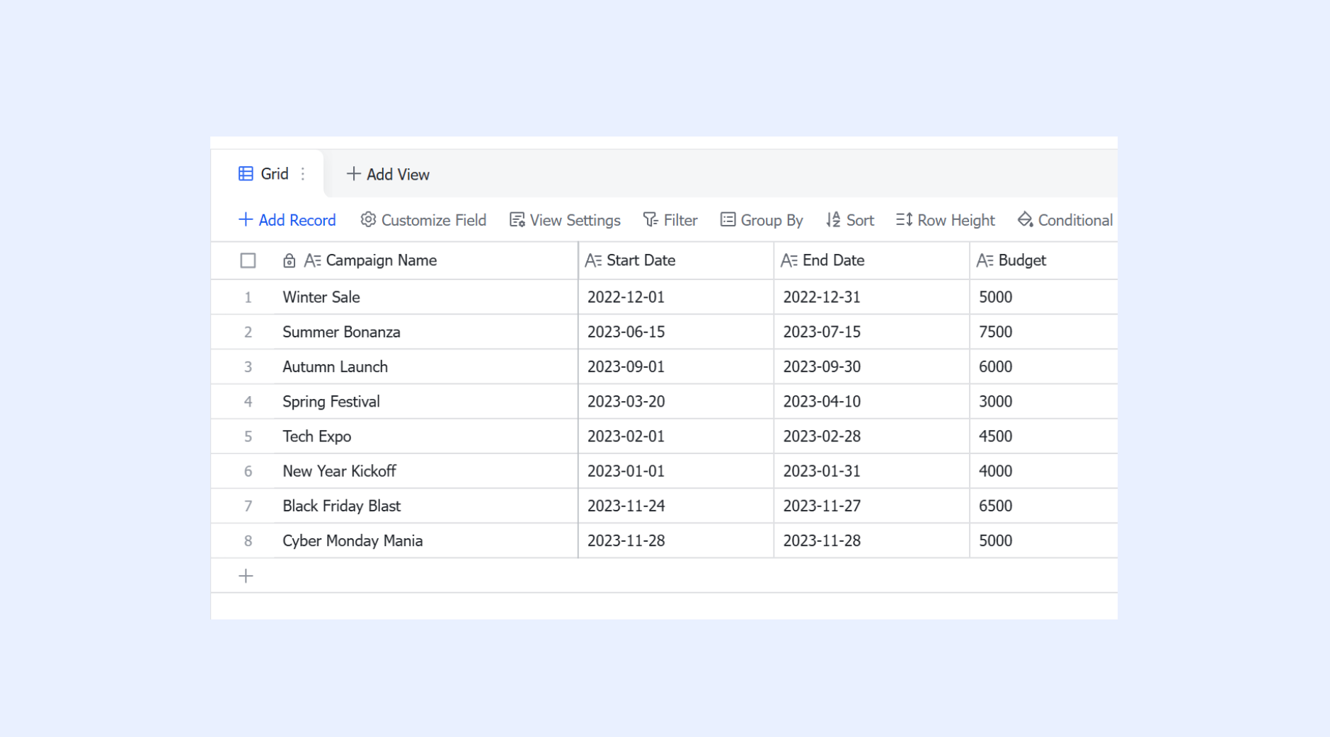Click the start date 2022-12-01 cell

[676, 297]
